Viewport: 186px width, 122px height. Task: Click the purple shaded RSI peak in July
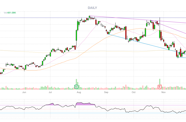[x=52, y=104]
